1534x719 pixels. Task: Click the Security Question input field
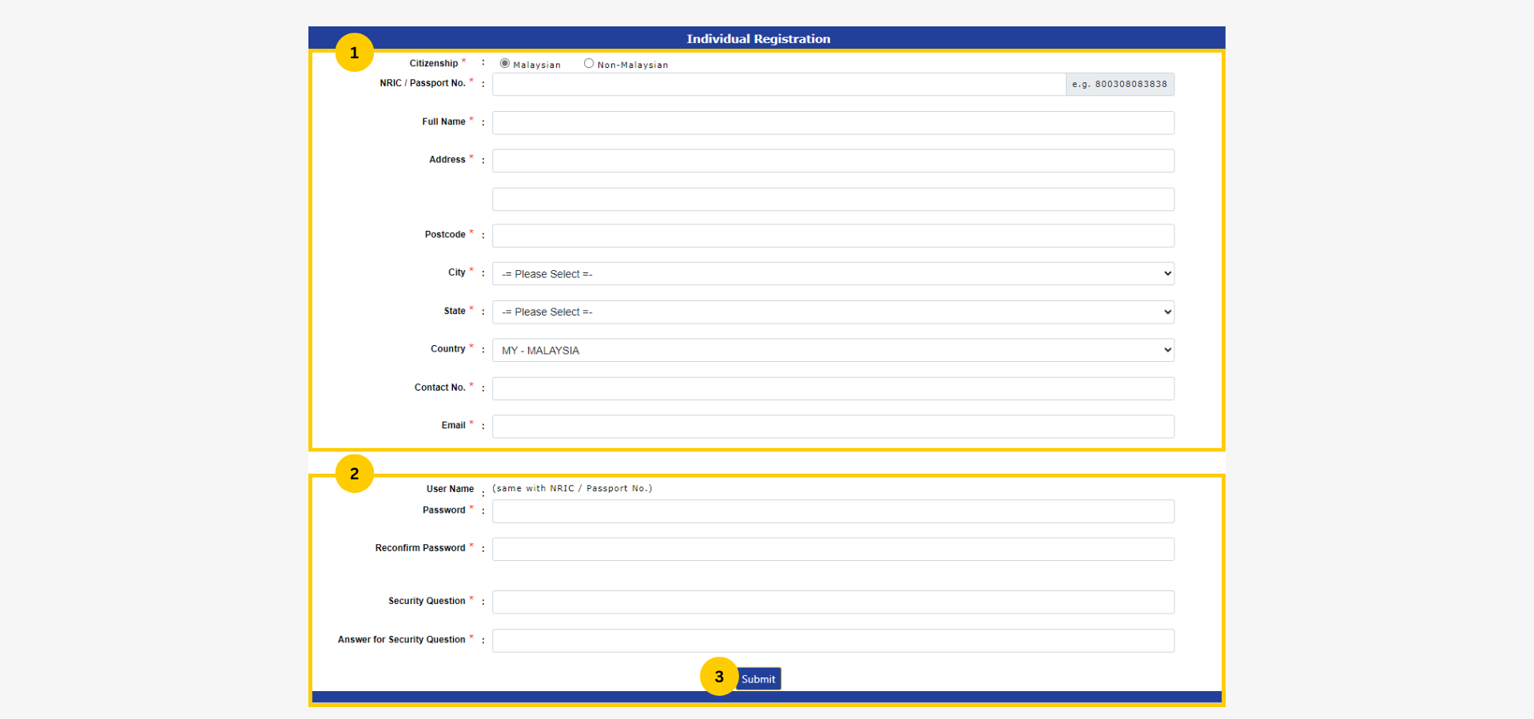[832, 602]
